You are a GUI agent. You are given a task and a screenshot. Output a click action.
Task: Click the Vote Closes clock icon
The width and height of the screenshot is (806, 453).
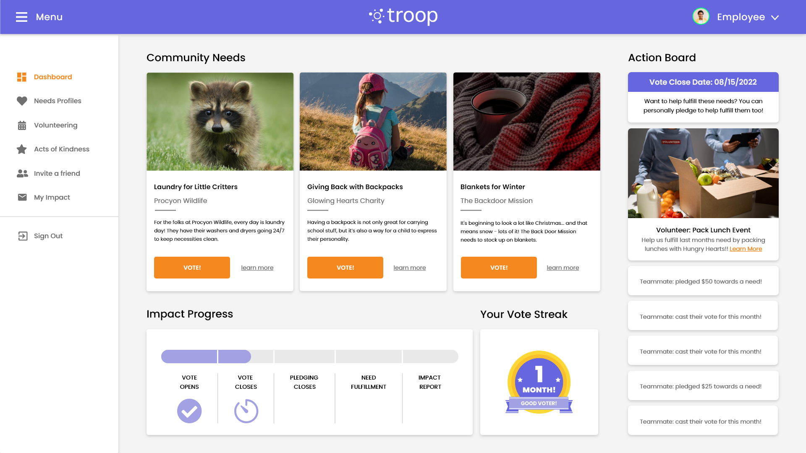(x=246, y=411)
